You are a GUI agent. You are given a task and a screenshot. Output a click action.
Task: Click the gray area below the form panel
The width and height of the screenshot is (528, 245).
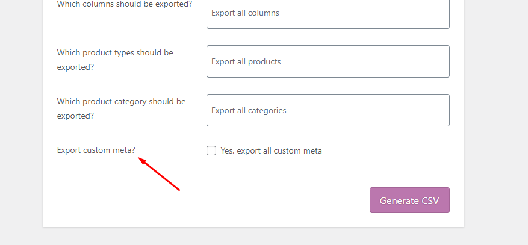(x=253, y=237)
